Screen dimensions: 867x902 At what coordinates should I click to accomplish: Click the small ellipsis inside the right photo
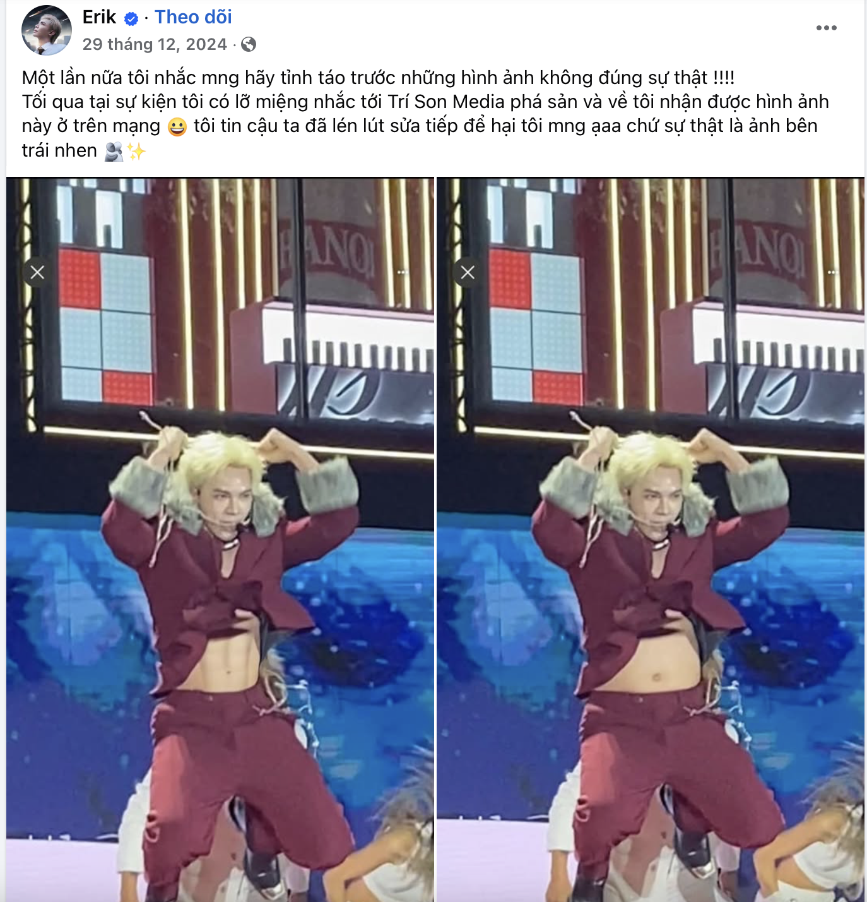point(833,272)
